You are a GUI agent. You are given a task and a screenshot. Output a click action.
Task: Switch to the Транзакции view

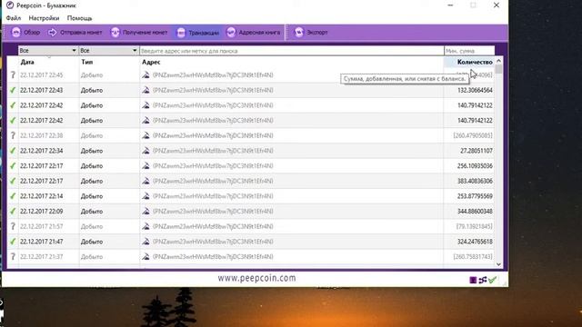click(x=197, y=33)
